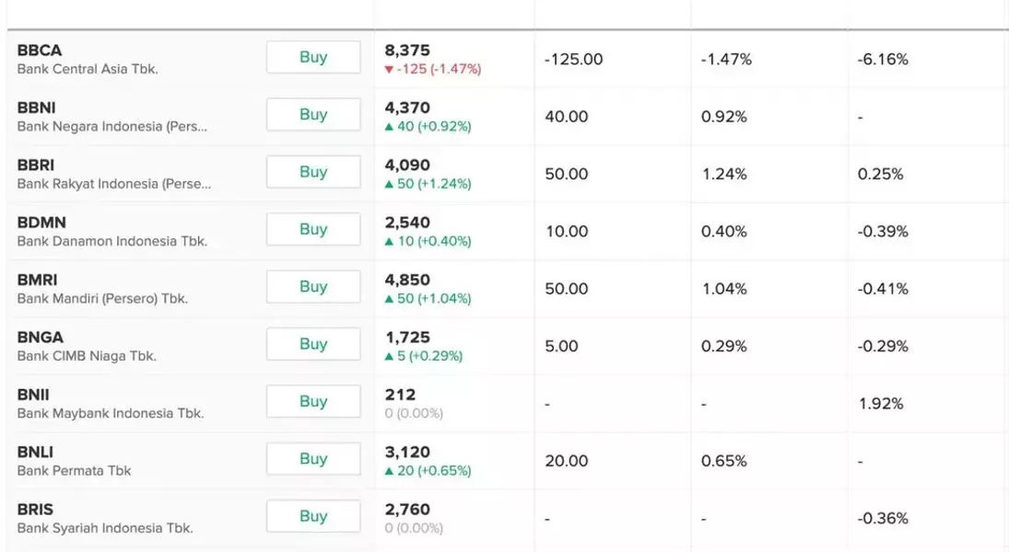This screenshot has height=552, width=1009.
Task: Buy Bank Maybank Indonesia (BNII)
Action: click(x=313, y=401)
